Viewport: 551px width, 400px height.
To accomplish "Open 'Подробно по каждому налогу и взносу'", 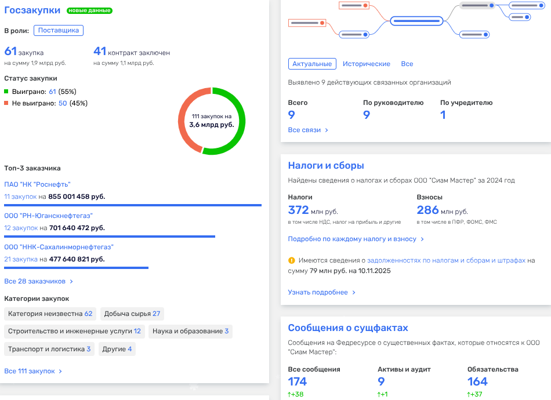I will click(356, 239).
